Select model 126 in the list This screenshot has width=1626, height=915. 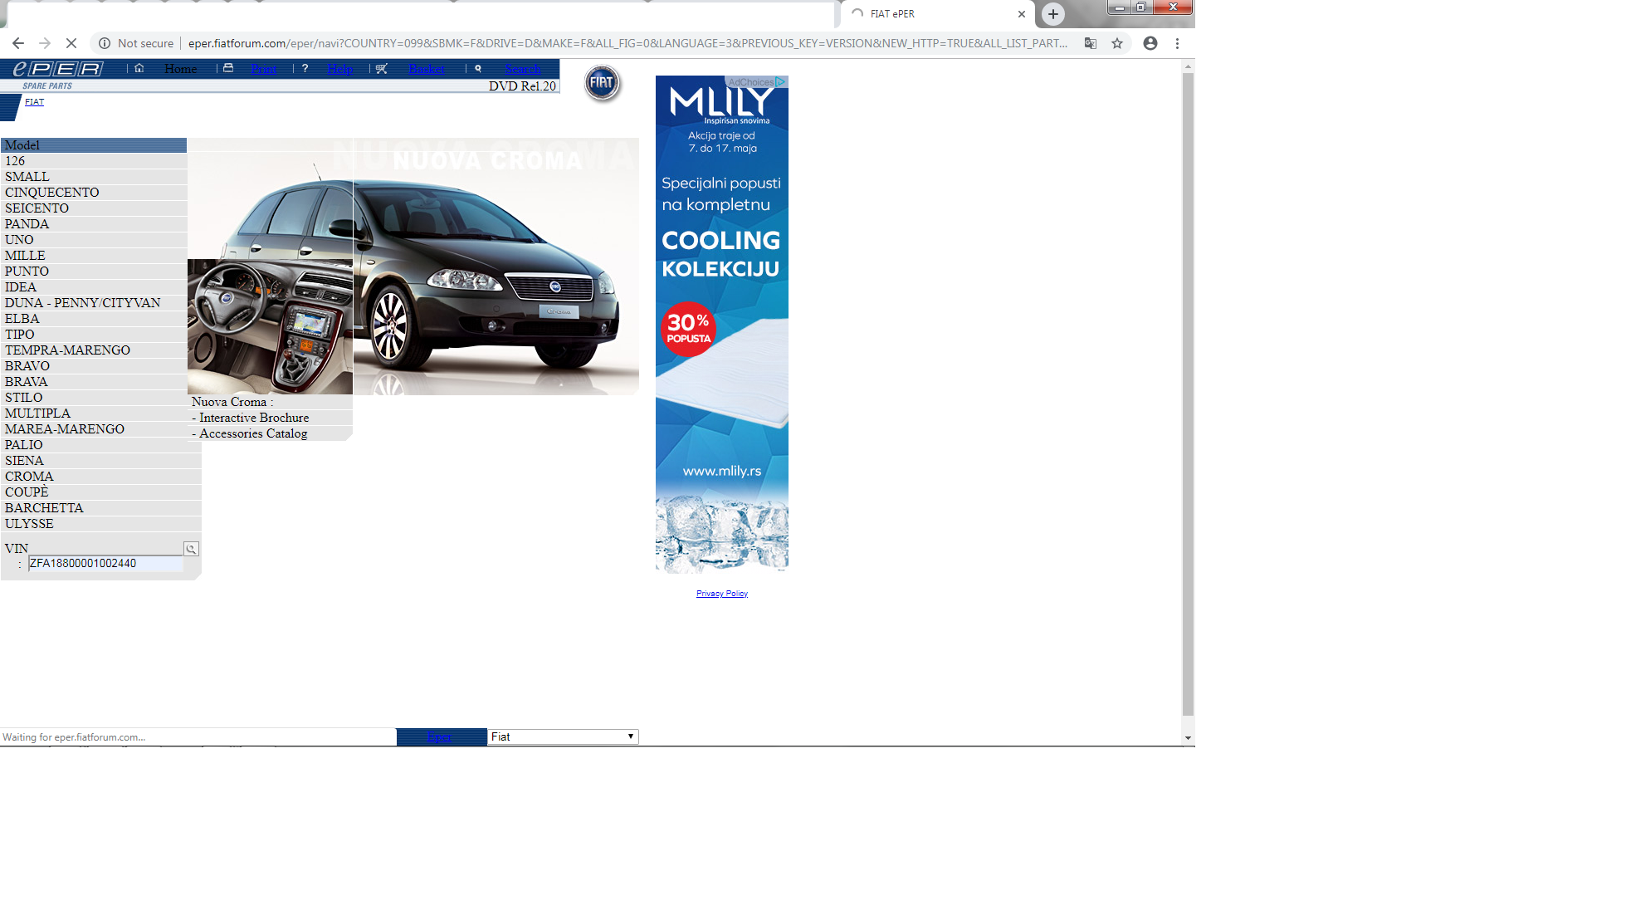coord(94,161)
